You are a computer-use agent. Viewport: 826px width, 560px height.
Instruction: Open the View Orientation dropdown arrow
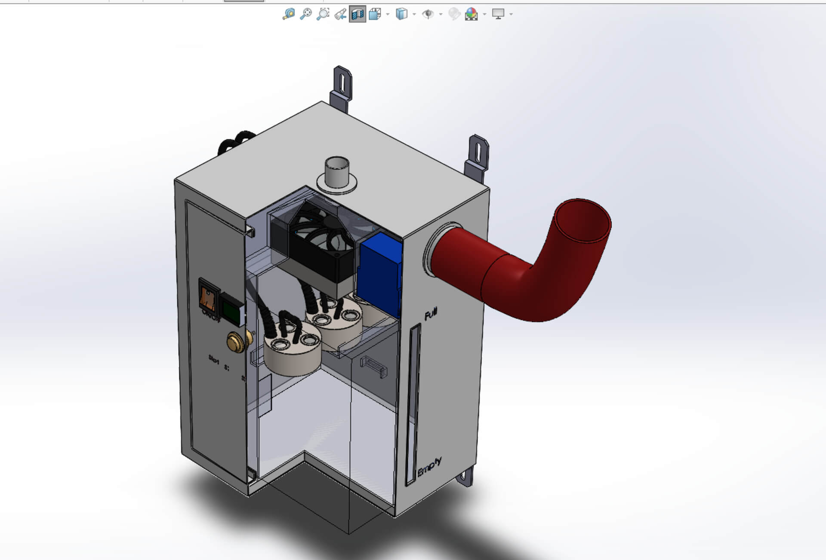388,15
